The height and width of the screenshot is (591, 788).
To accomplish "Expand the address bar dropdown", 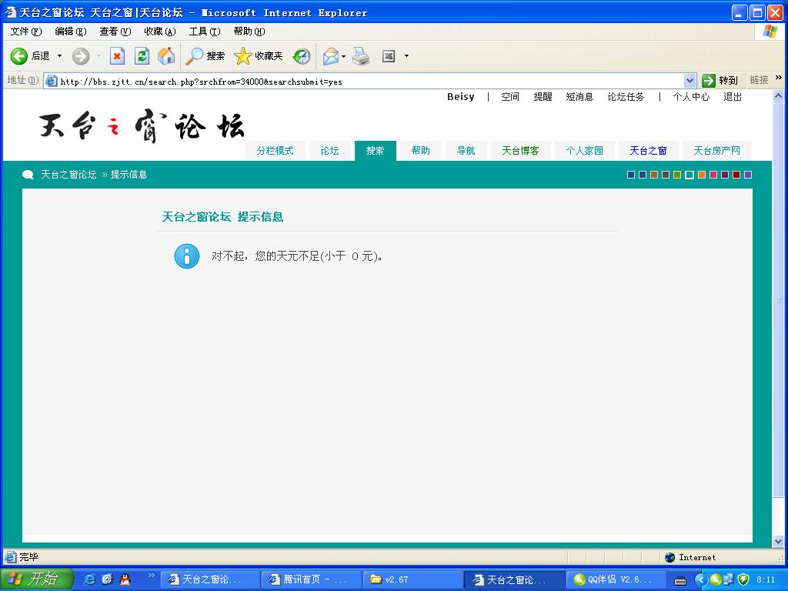I will [689, 81].
